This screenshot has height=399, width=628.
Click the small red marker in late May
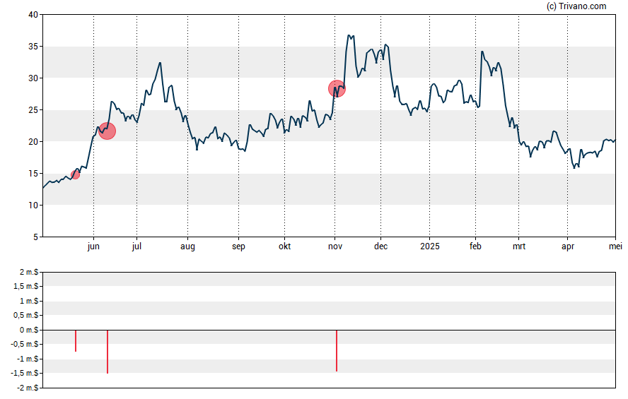[x=75, y=174]
